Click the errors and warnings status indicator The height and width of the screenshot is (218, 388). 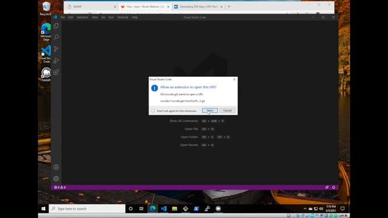click(x=59, y=187)
